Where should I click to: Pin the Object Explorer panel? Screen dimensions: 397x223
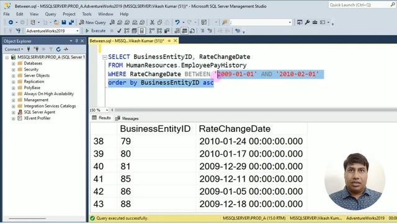[77, 41]
